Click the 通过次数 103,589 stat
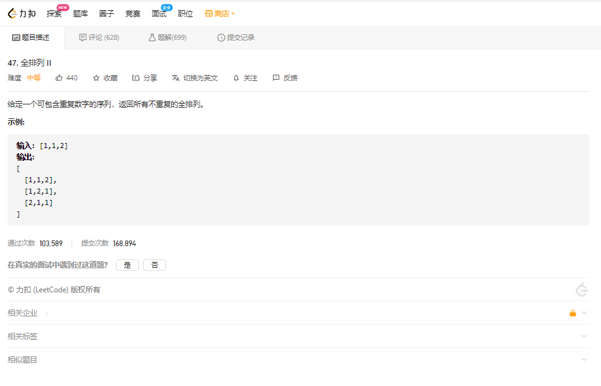The width and height of the screenshot is (601, 386). (35, 243)
